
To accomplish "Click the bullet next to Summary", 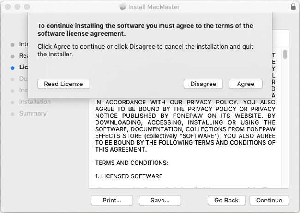I will [12, 114].
